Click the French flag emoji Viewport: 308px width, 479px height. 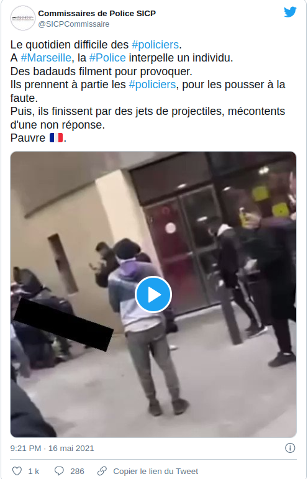point(56,138)
